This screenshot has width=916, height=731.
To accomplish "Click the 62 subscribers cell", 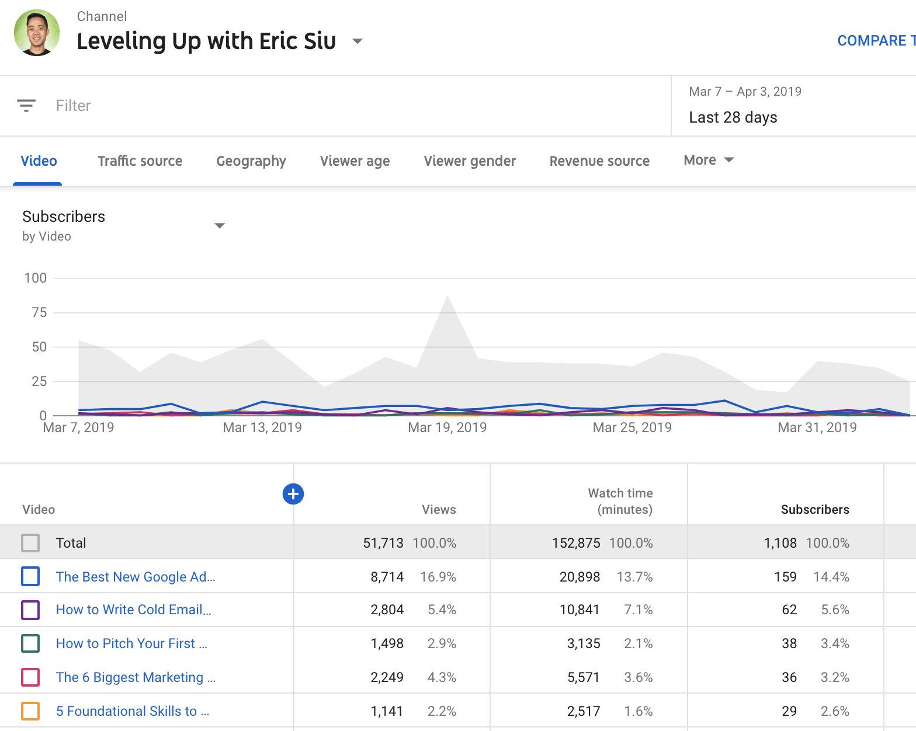I will [x=790, y=610].
